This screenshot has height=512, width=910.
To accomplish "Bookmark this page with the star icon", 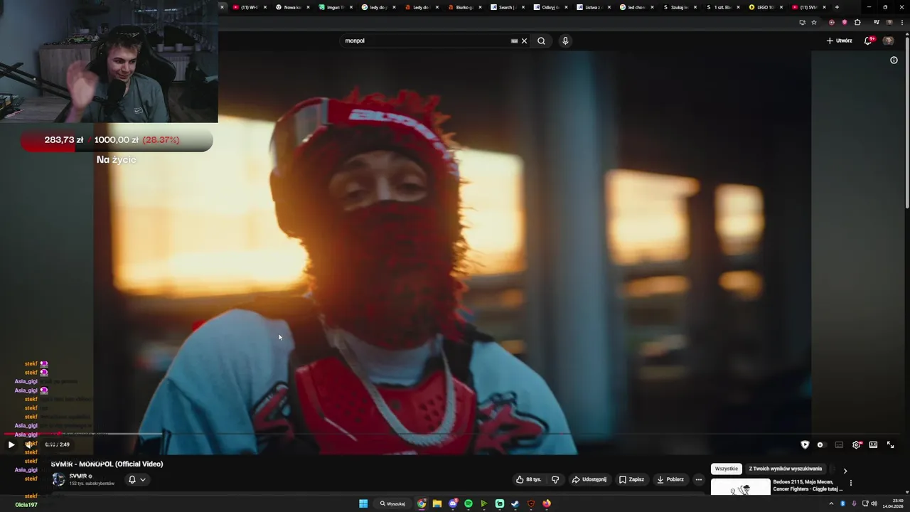I will click(x=814, y=22).
